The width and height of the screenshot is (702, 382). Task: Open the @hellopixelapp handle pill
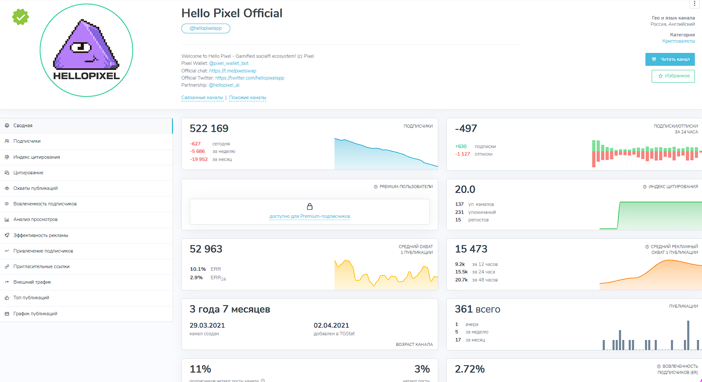(206, 28)
